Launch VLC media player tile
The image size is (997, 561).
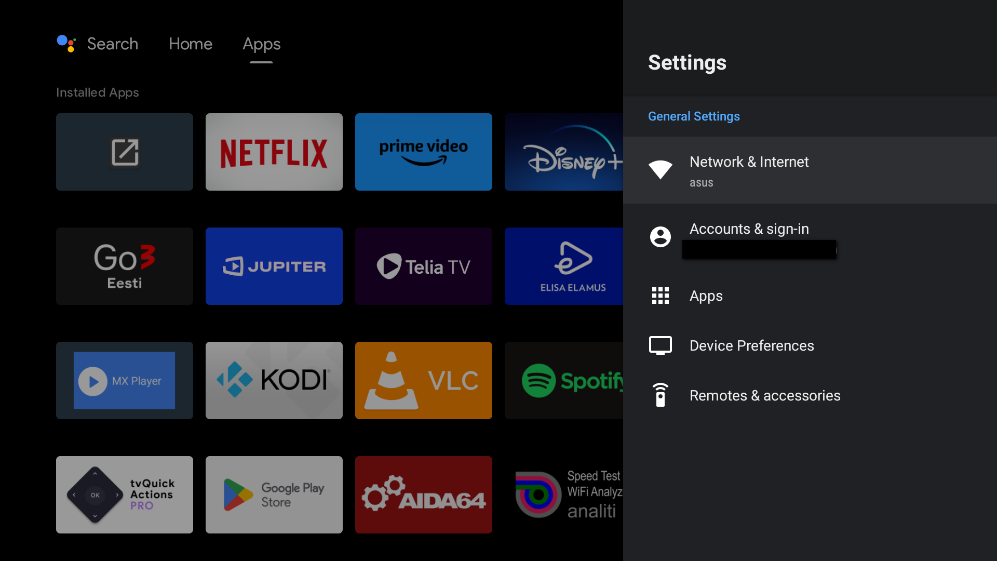pos(424,380)
